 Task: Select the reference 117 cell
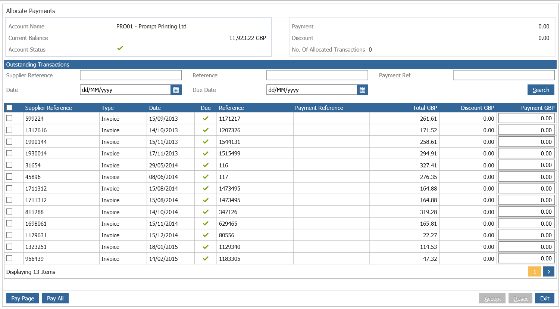[255, 177]
